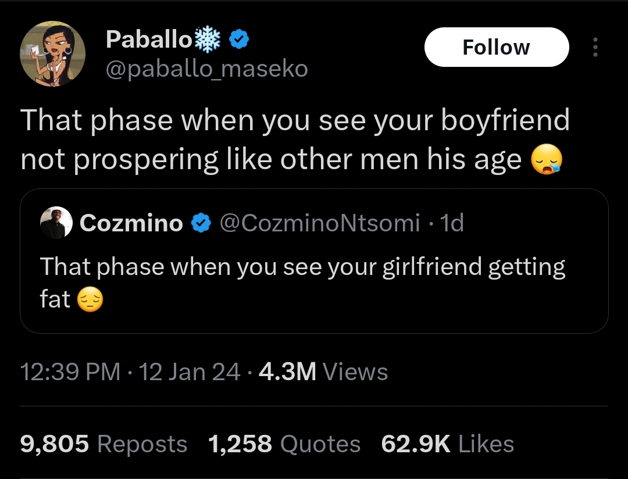Click the Paballo display name
The height and width of the screenshot is (479, 628).
(x=149, y=40)
